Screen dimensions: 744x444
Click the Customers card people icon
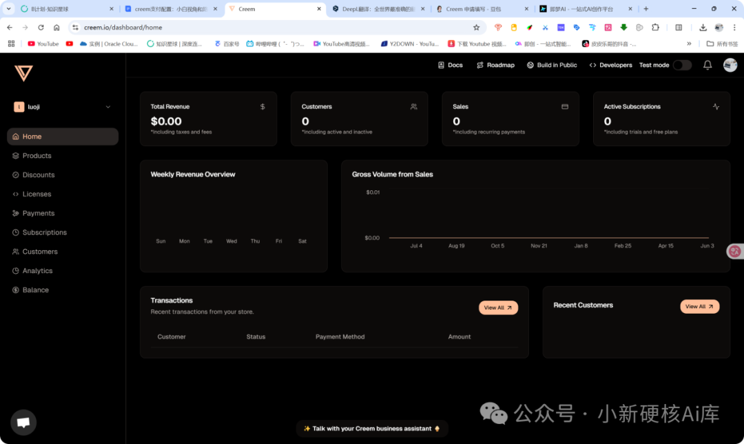[x=414, y=107]
